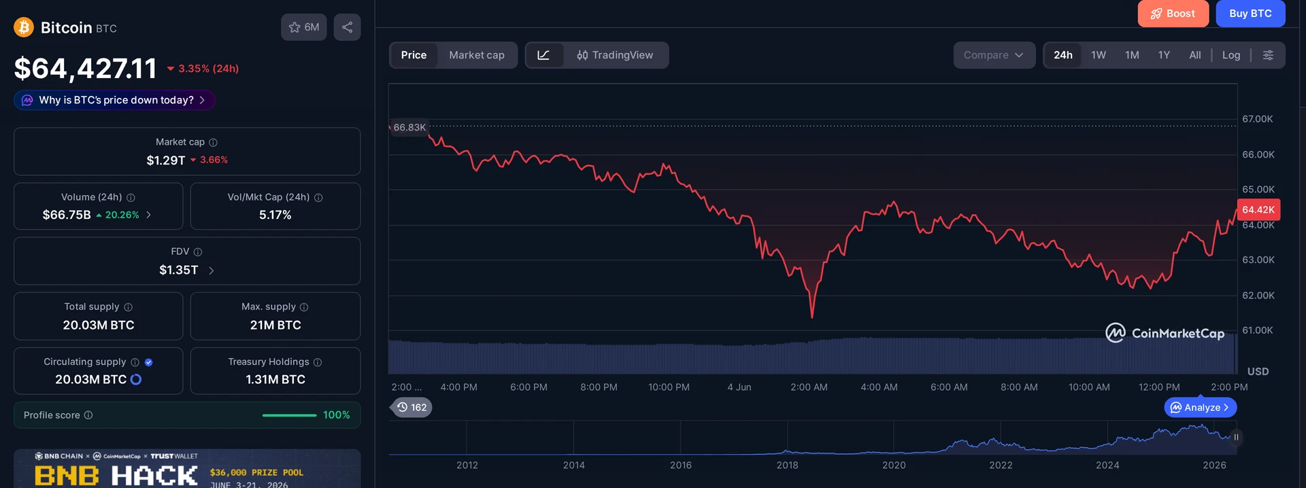Click the Boost rocket button
Image resolution: width=1306 pixels, height=488 pixels.
(x=1173, y=14)
